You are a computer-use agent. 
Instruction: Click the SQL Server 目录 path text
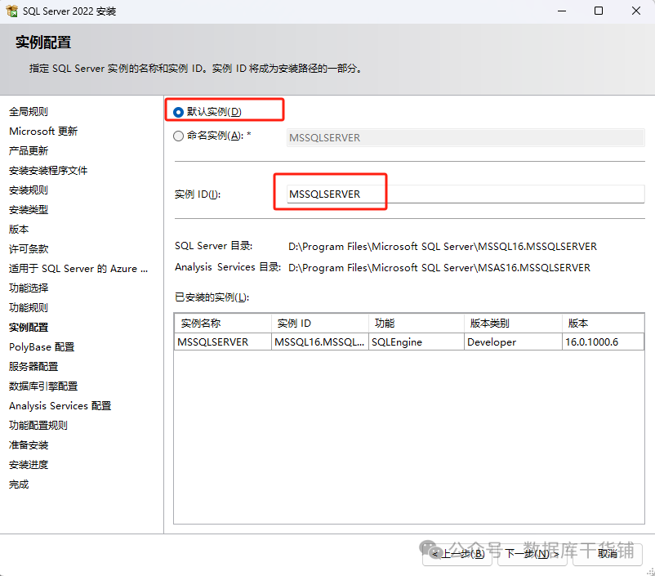coord(443,247)
